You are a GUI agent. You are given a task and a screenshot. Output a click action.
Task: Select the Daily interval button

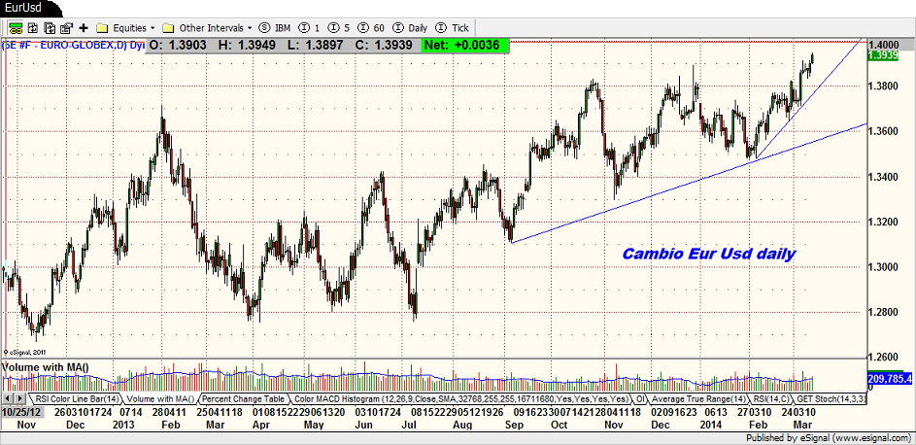411,27
